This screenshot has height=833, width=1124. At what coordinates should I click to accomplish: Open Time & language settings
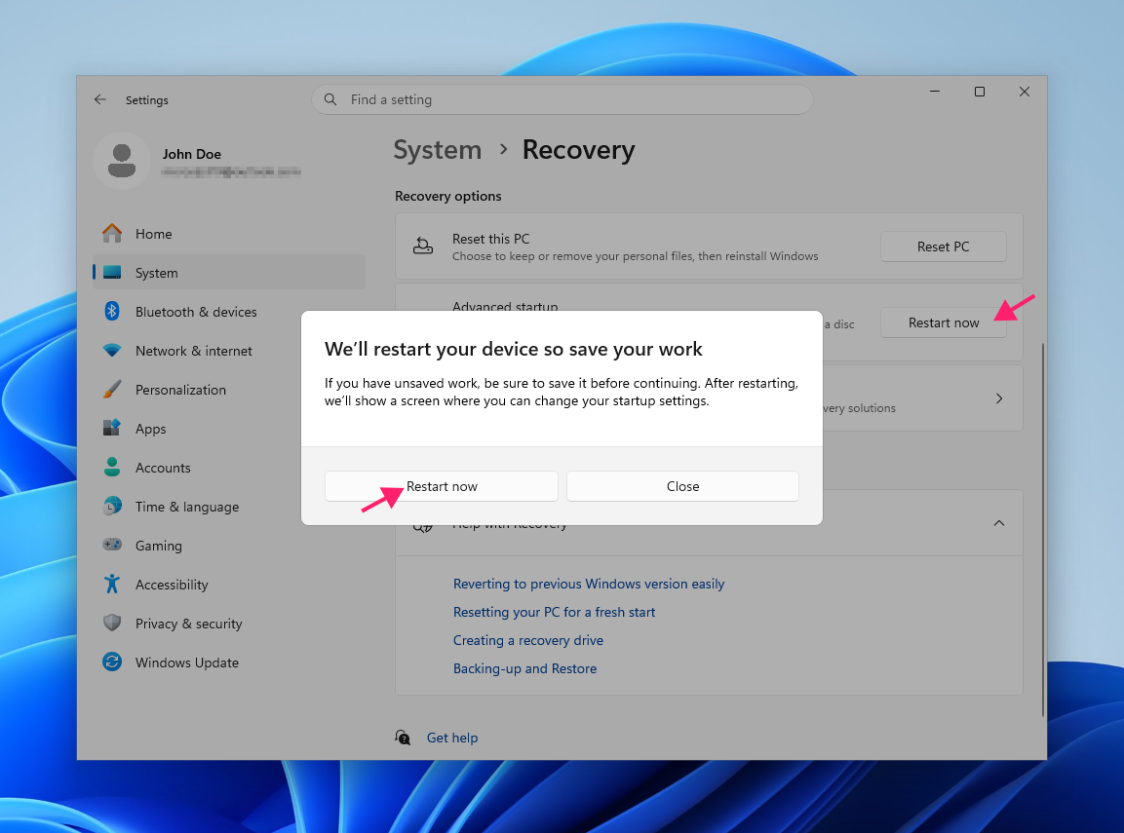229,507
